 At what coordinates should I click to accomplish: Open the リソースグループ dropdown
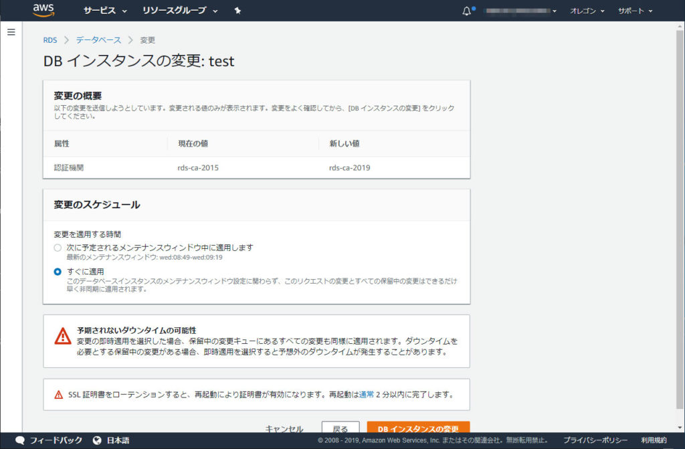(180, 11)
